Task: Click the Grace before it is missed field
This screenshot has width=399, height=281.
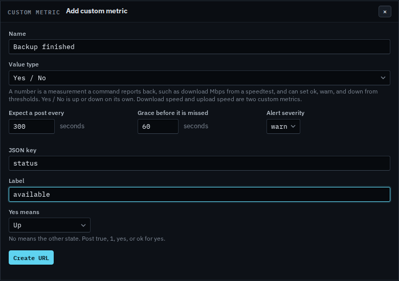Action: (158, 127)
